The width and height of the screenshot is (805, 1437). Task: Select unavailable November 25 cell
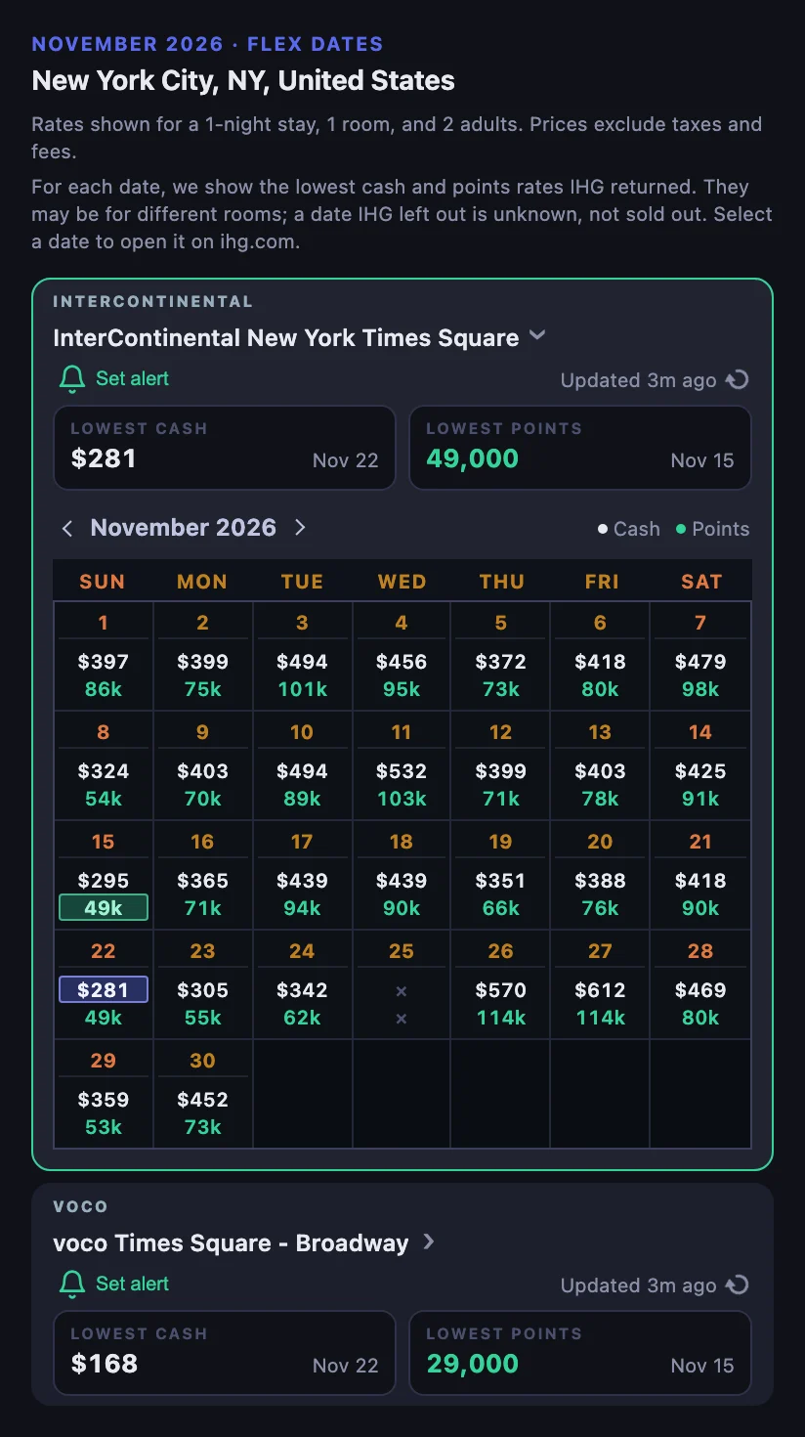click(x=402, y=984)
